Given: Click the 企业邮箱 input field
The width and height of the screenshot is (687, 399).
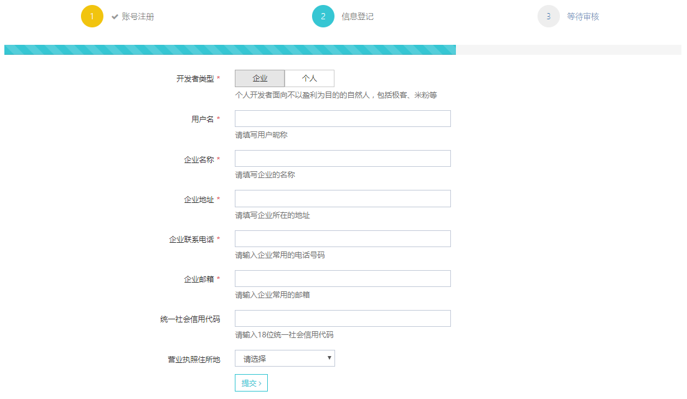Looking at the screenshot, I should click(x=343, y=279).
